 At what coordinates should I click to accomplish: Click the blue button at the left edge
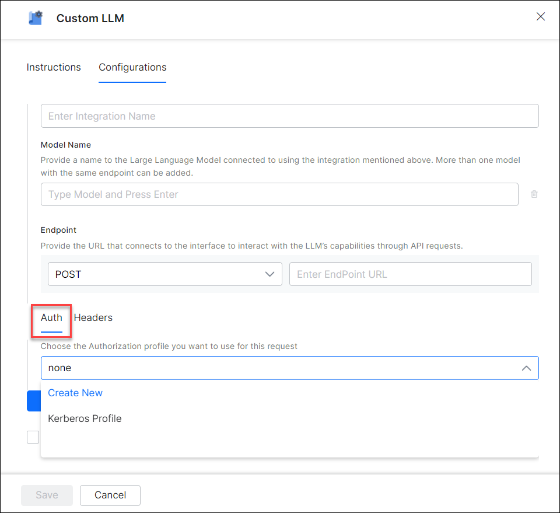click(34, 401)
